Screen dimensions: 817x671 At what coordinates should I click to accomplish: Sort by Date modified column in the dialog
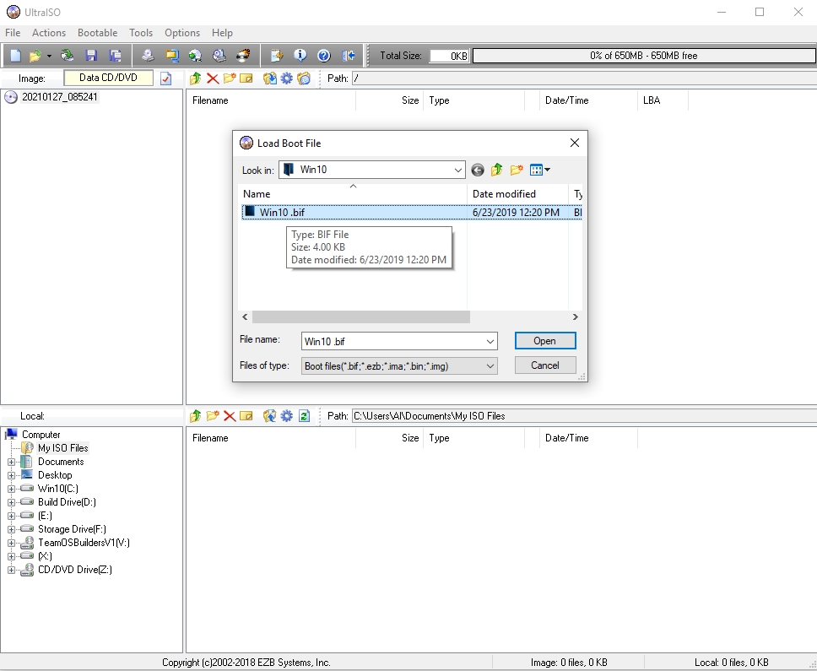517,194
